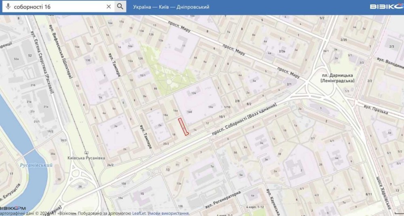The image size is (404, 216).
Task: Click the 'пл. Дарницька (Ленінградська)' square label
Action: (337, 78)
